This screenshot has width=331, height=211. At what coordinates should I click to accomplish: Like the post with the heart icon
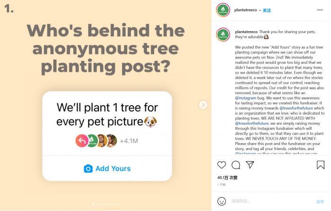point(221,165)
